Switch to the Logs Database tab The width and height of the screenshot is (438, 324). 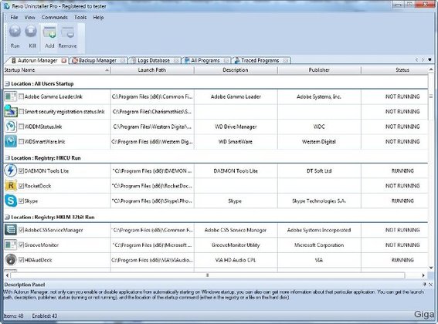tap(154, 60)
